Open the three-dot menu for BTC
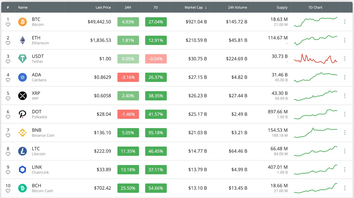The image size is (354, 198). (345, 22)
